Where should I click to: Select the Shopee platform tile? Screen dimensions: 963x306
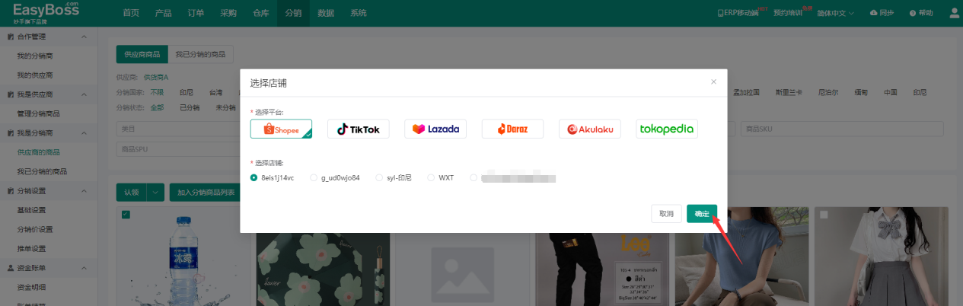(281, 129)
